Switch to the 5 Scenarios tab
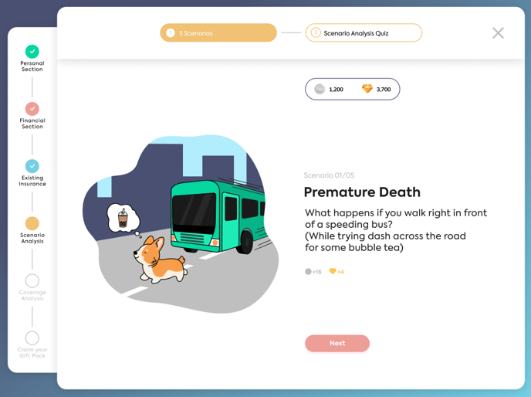Screen dimensions: 531x397 pos(218,33)
